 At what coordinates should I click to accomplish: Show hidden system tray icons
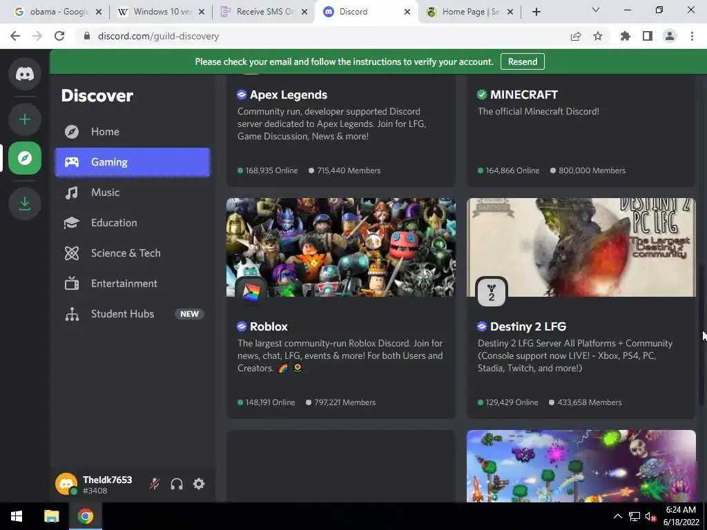(618, 516)
